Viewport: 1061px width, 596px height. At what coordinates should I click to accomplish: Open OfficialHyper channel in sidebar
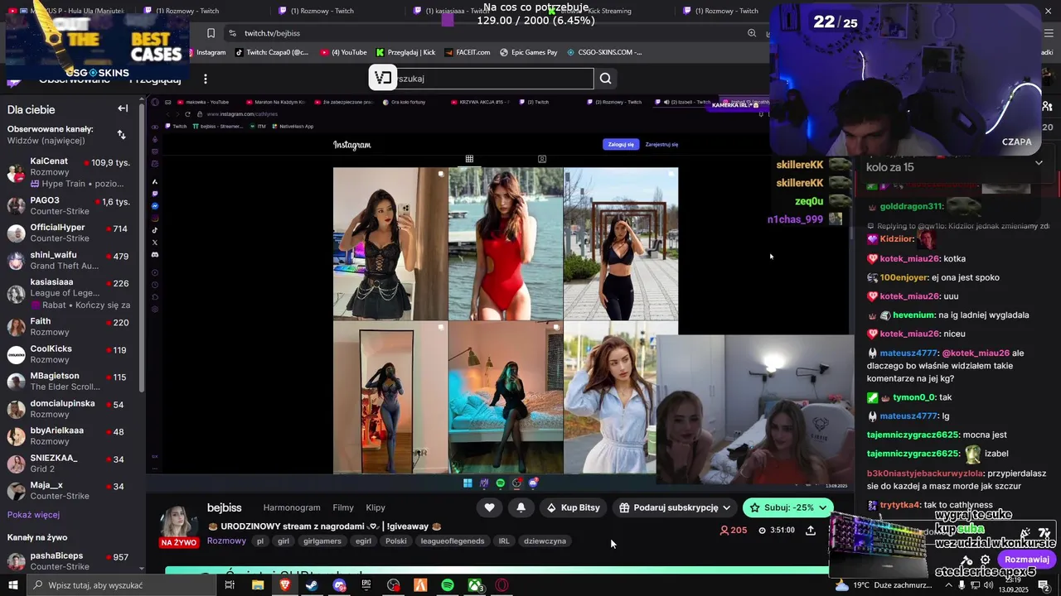pos(70,233)
